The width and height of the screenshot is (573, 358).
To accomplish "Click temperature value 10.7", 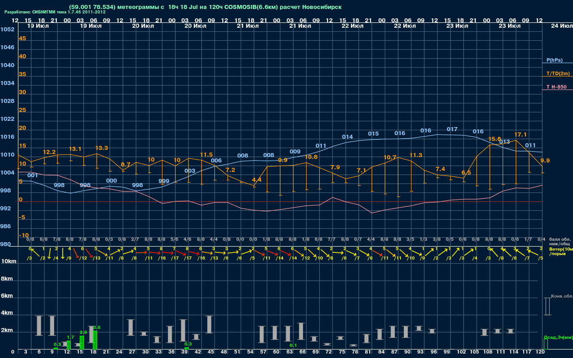I will pyautogui.click(x=390, y=158).
